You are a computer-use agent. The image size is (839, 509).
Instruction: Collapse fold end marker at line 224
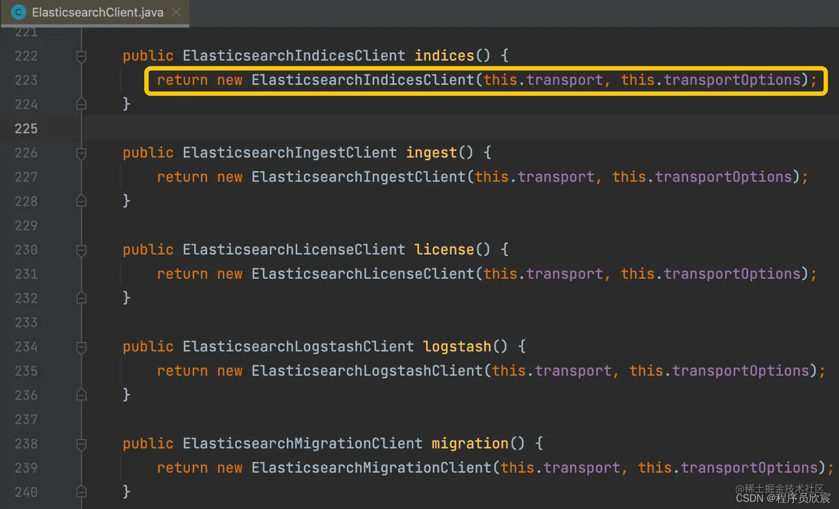coord(81,104)
